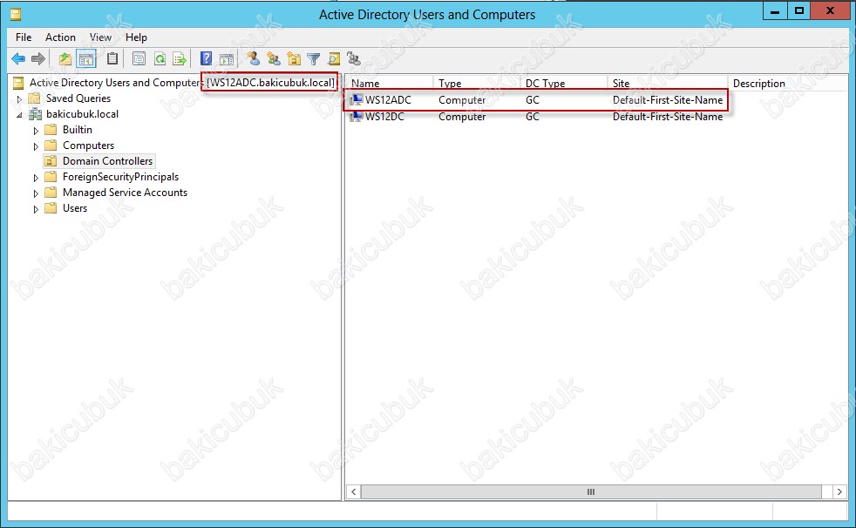Toggle the Show/Hide Action Pane button

(227, 59)
